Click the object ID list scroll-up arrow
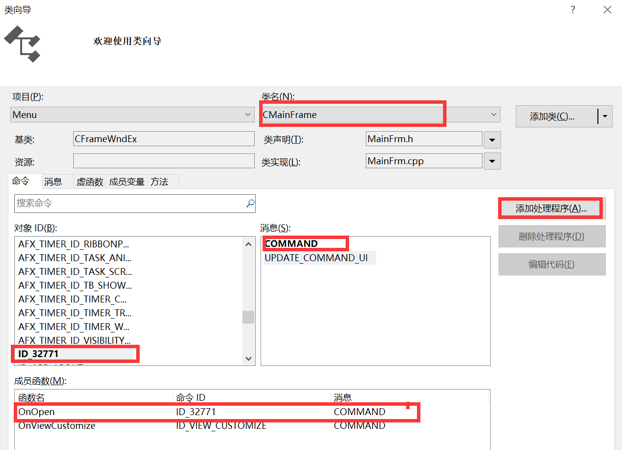 [x=248, y=243]
